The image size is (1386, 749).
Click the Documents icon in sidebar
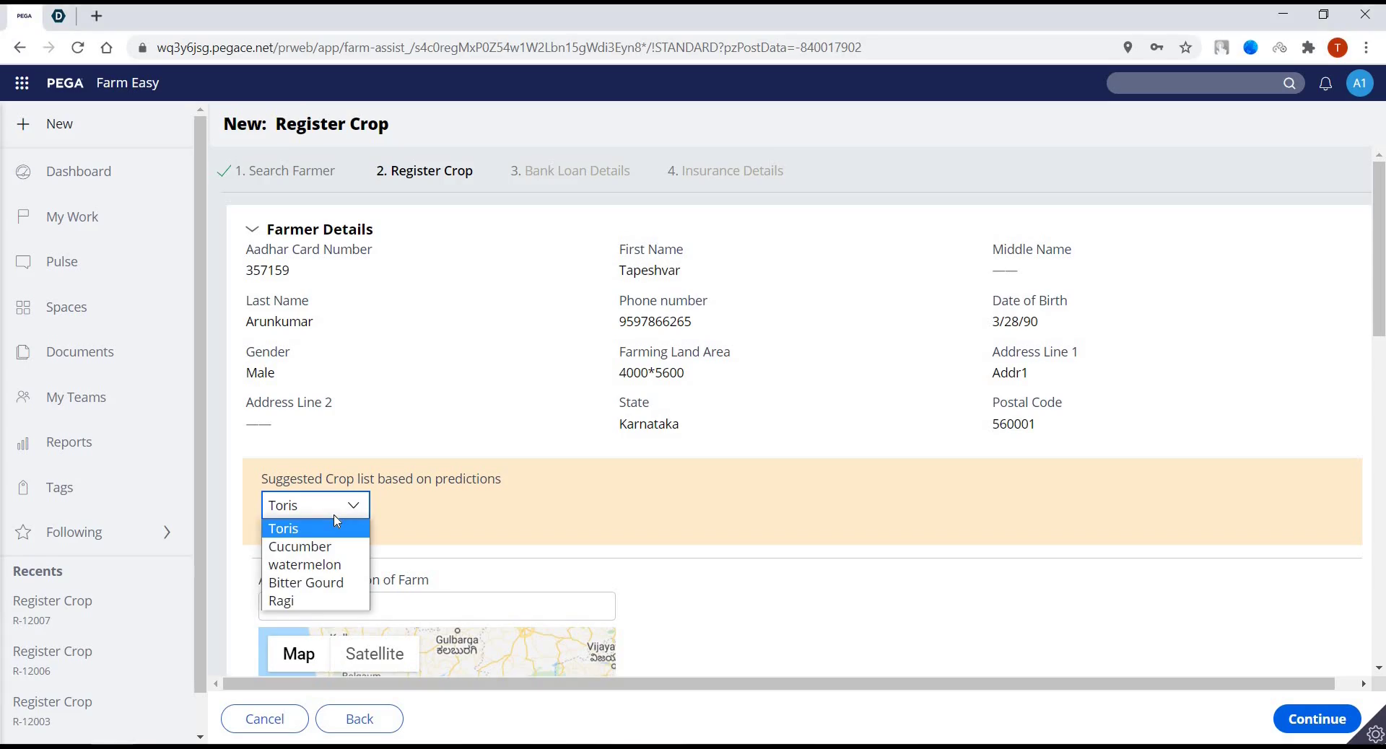tap(23, 352)
